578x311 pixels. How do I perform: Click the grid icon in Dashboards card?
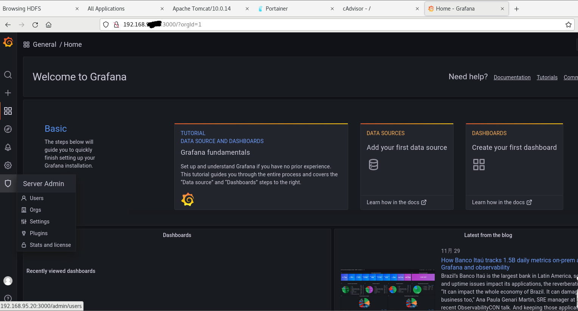pyautogui.click(x=479, y=165)
